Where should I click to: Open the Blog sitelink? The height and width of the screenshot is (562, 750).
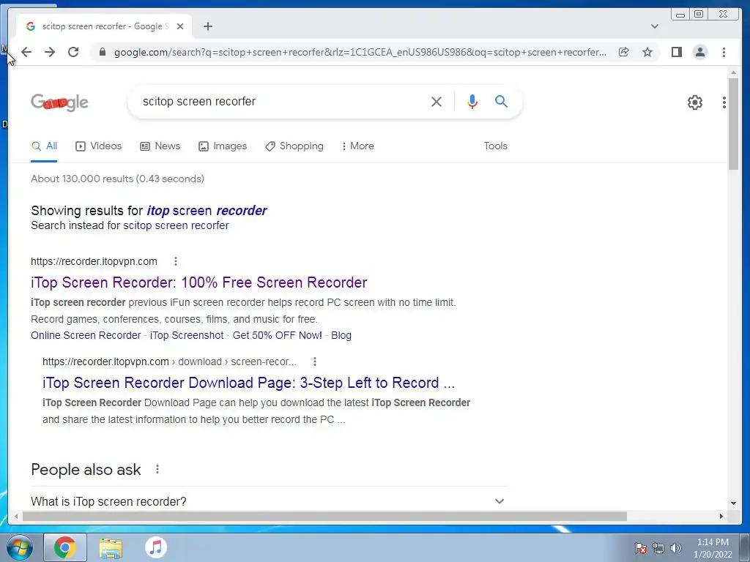(x=341, y=335)
